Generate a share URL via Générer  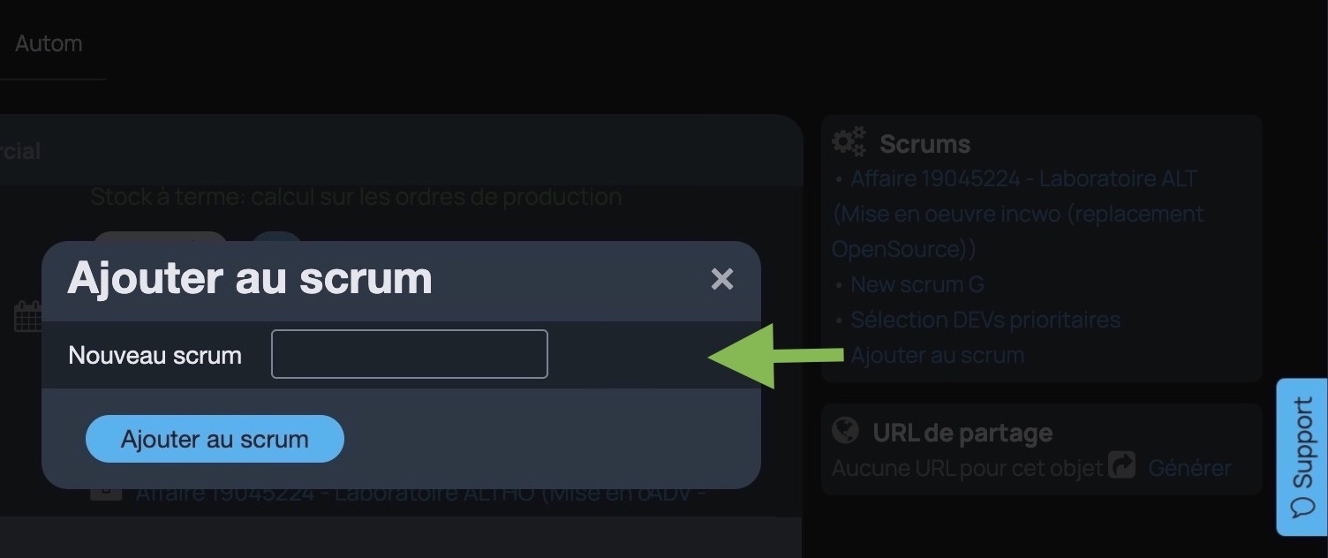click(1189, 467)
